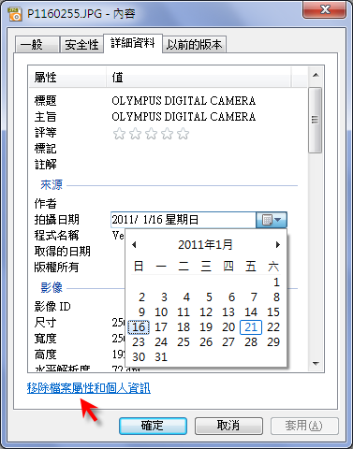Pick day 19 in the calendar

(x=206, y=327)
